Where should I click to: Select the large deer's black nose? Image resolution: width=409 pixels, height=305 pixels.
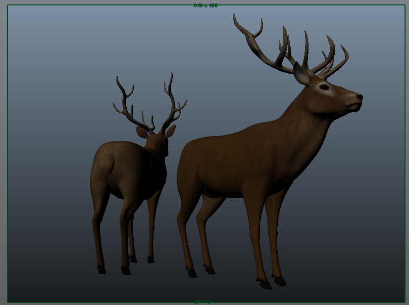coord(359,97)
